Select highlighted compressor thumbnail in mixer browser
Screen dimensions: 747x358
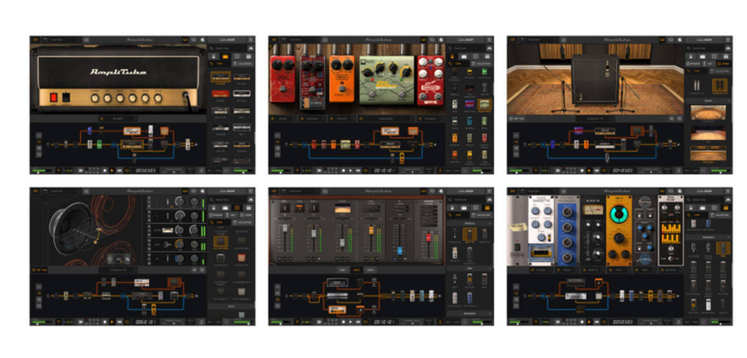coord(469,235)
